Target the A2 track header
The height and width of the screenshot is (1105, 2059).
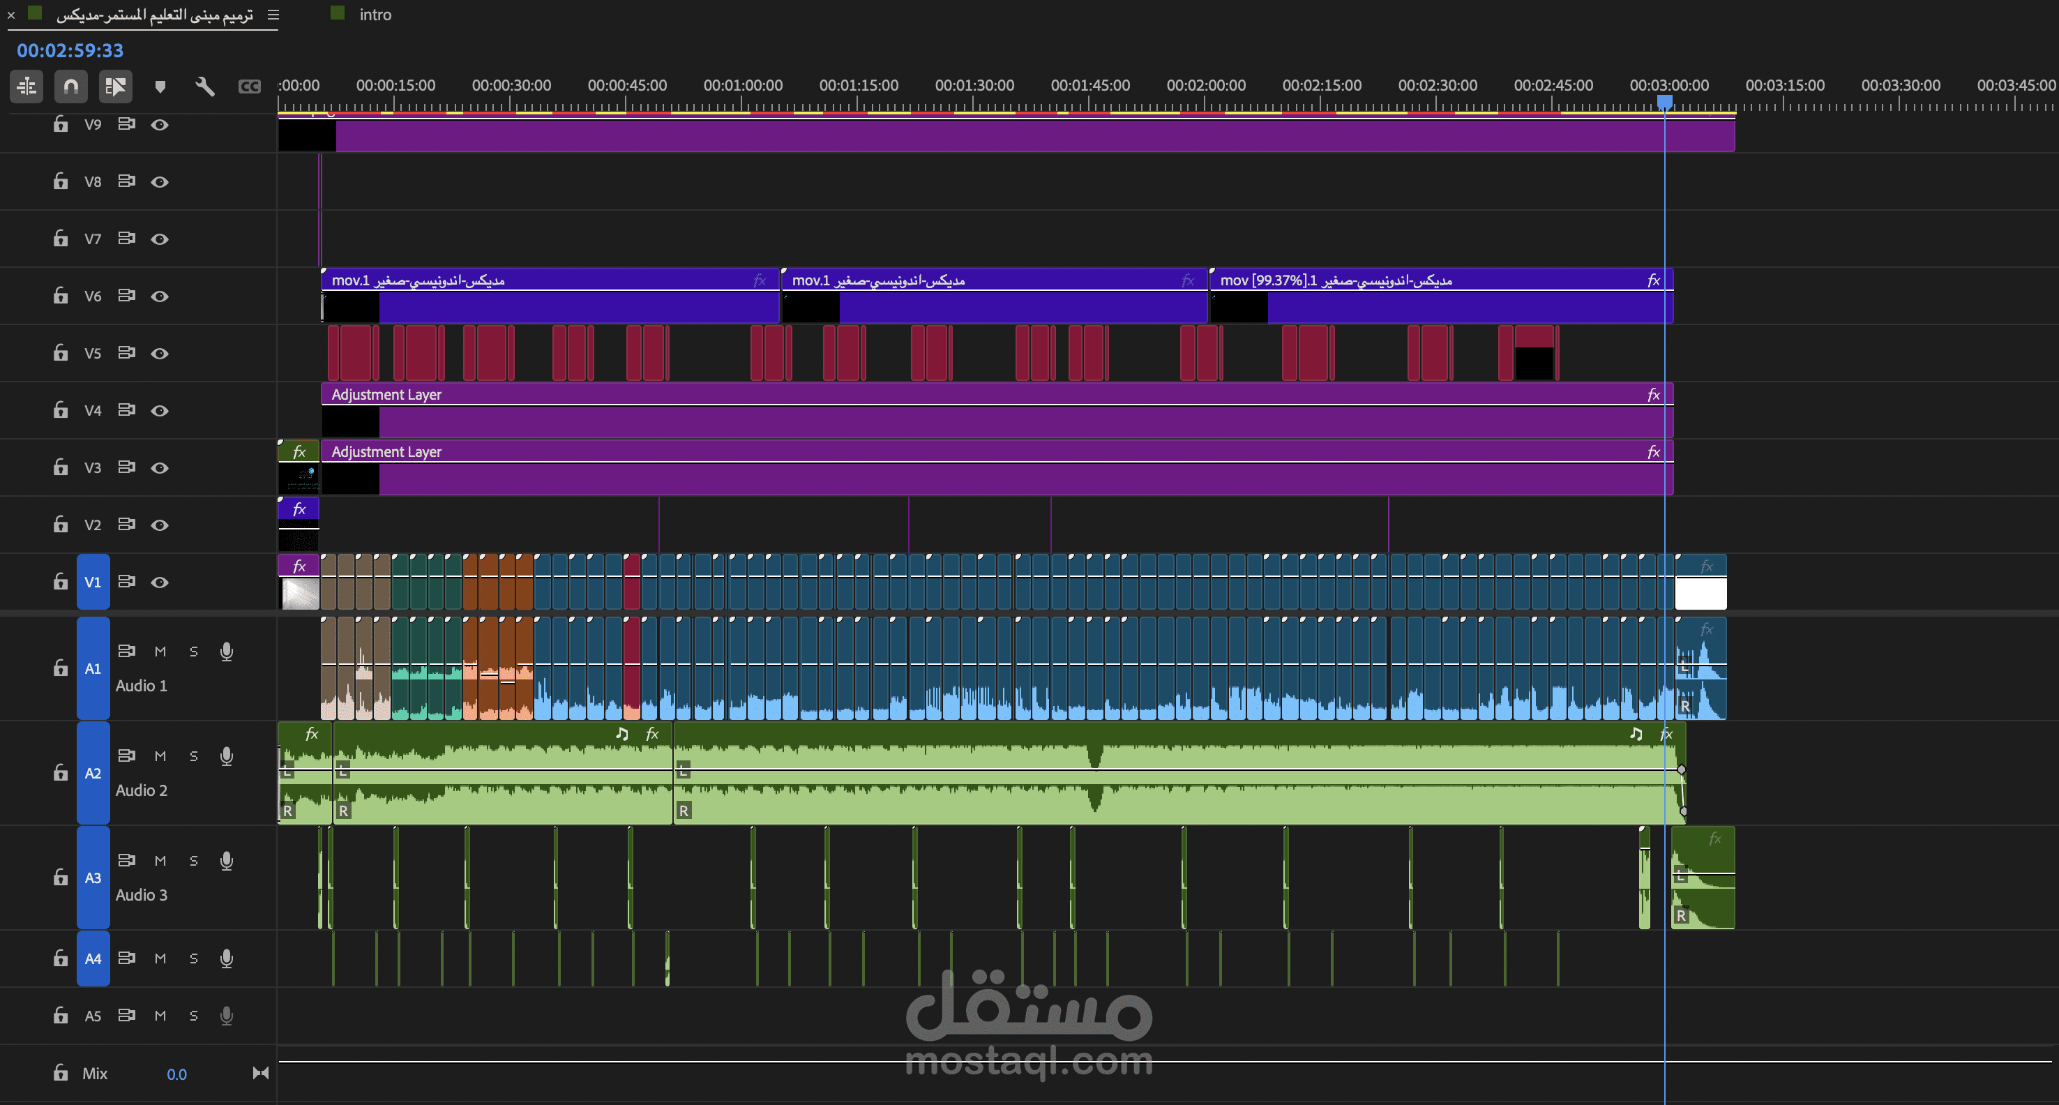(93, 773)
